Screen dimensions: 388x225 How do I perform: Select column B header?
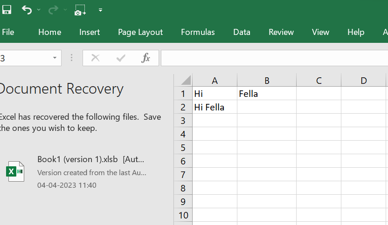pos(267,80)
